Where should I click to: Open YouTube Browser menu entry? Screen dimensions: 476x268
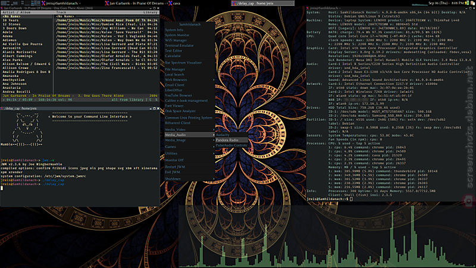click(189, 95)
